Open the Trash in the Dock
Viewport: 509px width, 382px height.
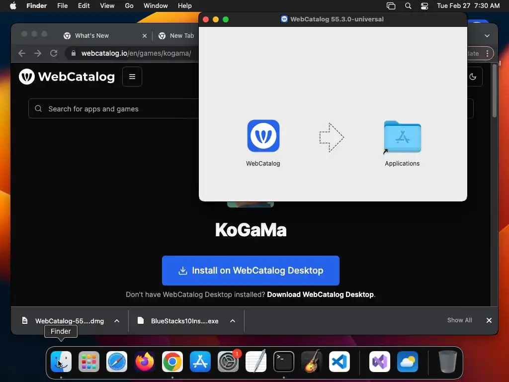[448, 362]
